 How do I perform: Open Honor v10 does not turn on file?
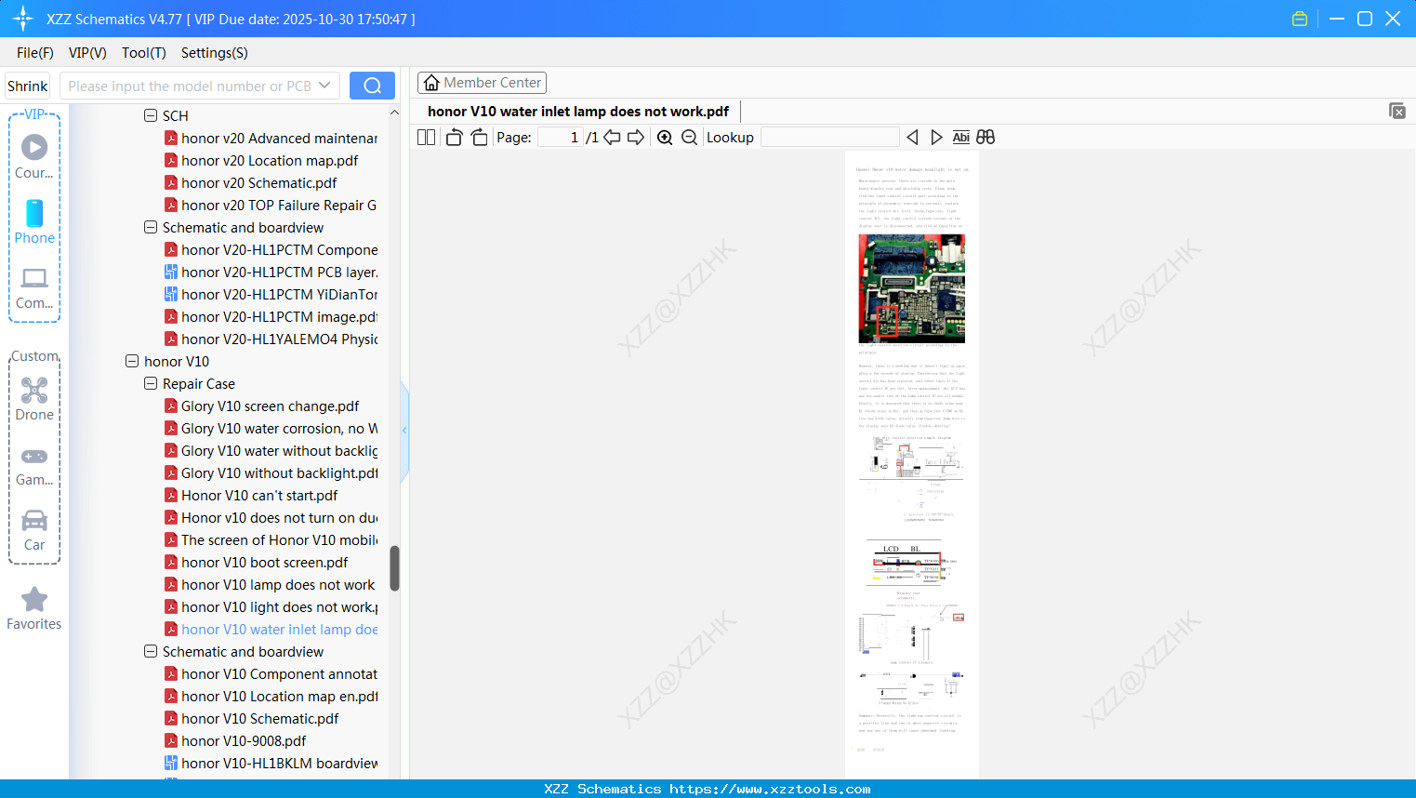coord(280,517)
